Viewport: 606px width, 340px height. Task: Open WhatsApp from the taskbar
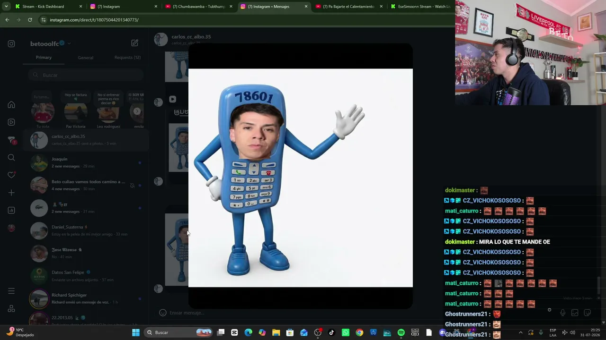pos(346,332)
